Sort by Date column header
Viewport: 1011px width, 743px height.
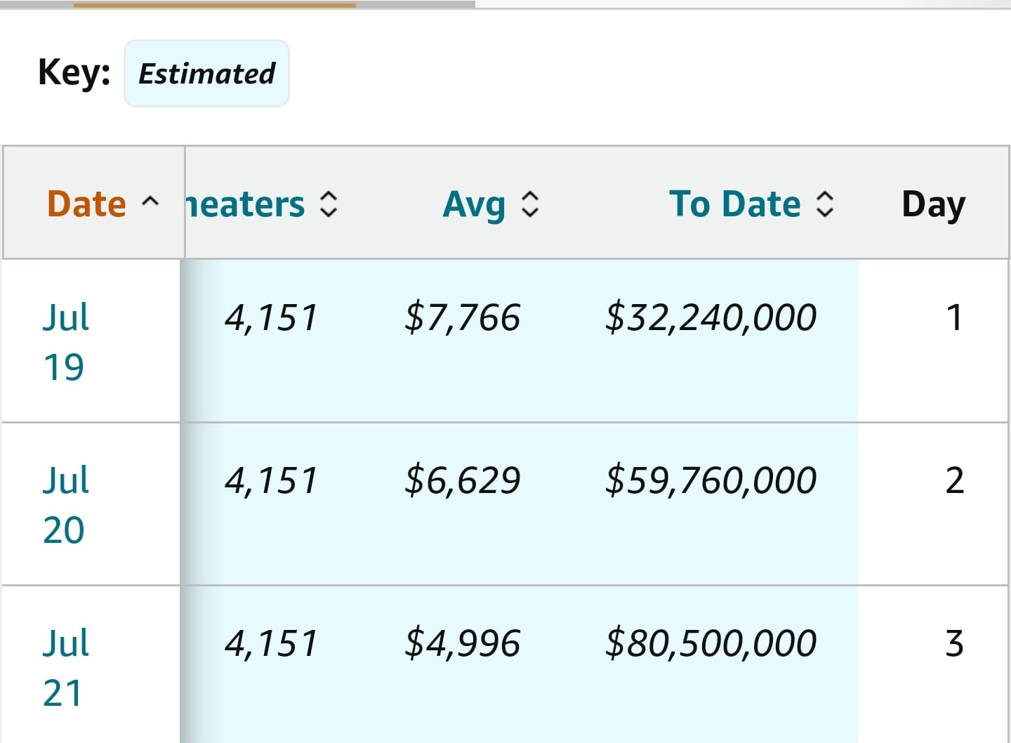(x=86, y=204)
